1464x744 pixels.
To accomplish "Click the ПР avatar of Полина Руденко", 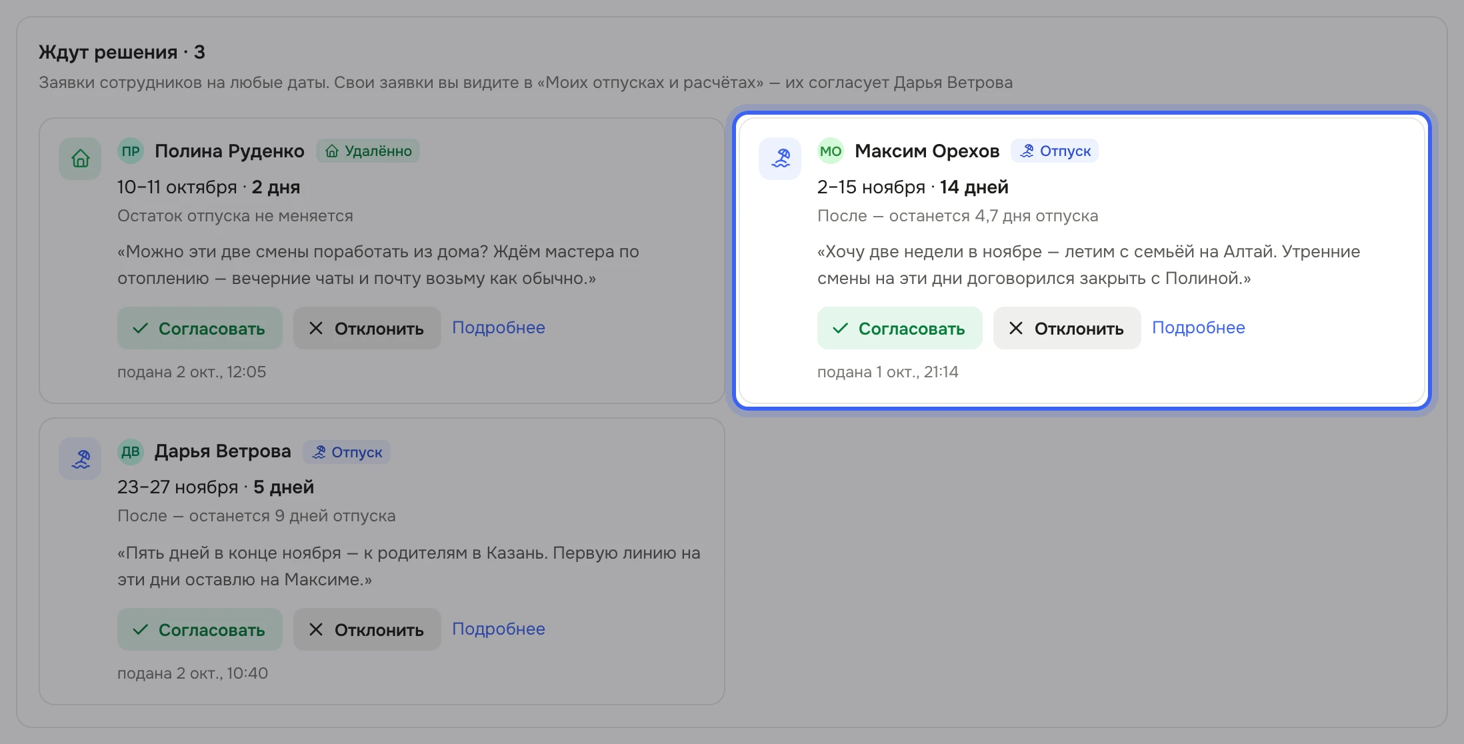I will [x=131, y=151].
